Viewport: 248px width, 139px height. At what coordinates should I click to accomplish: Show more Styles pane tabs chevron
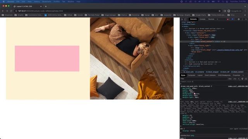243,75
